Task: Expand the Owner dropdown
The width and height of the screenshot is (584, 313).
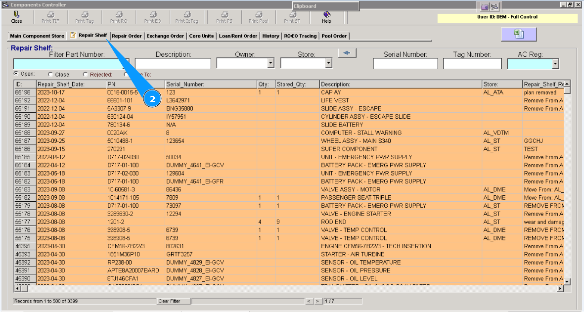Action: coord(270,63)
